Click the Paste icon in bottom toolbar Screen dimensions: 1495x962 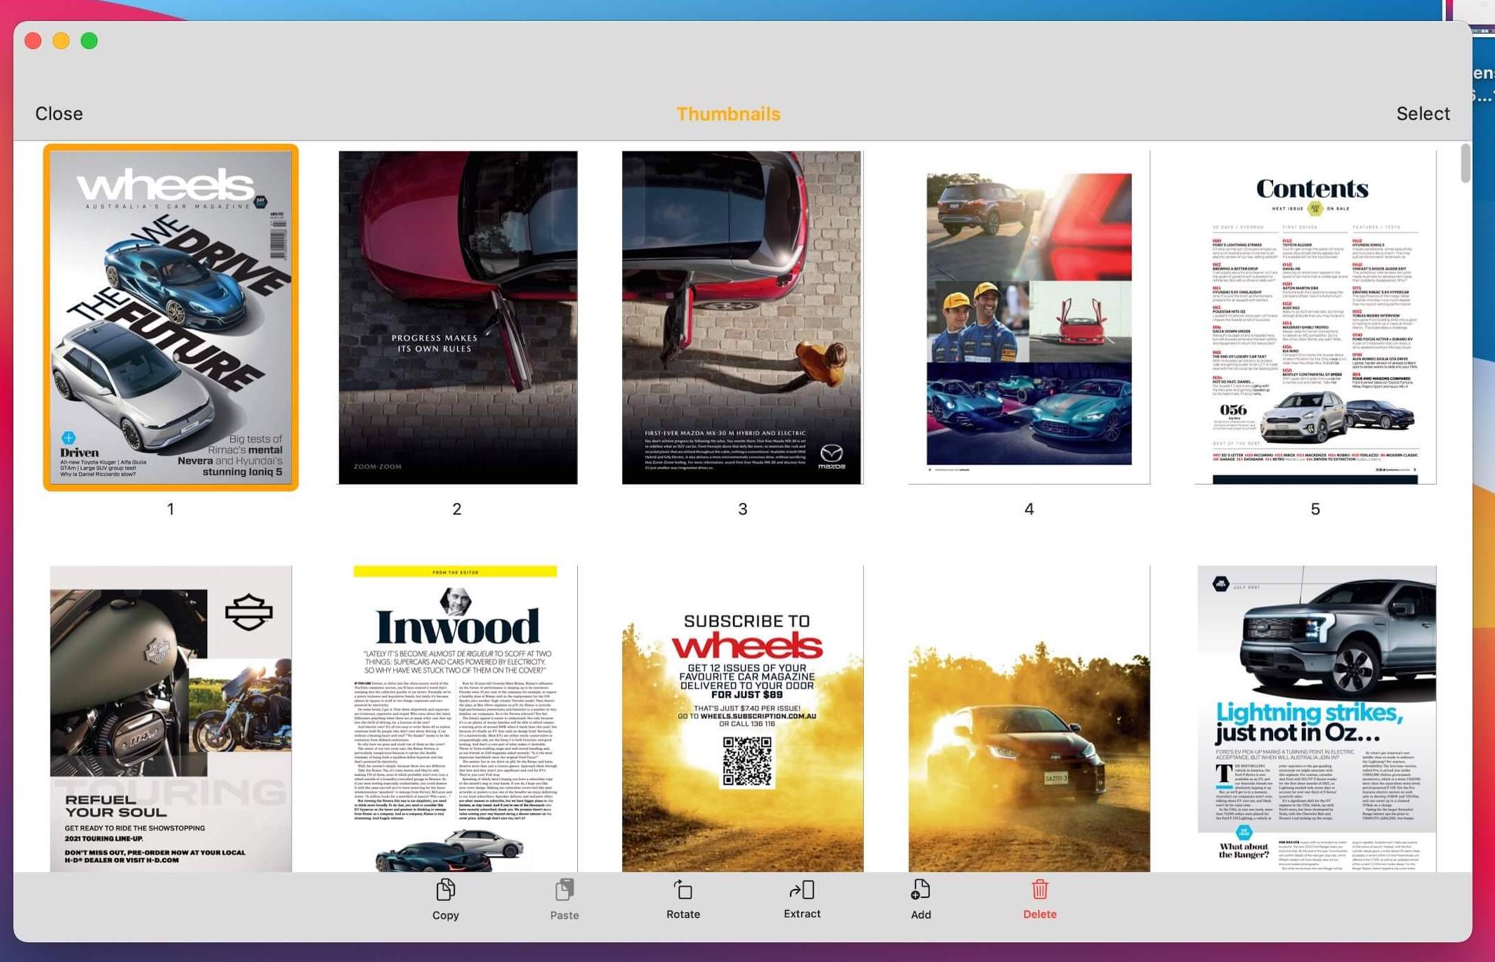tap(565, 890)
